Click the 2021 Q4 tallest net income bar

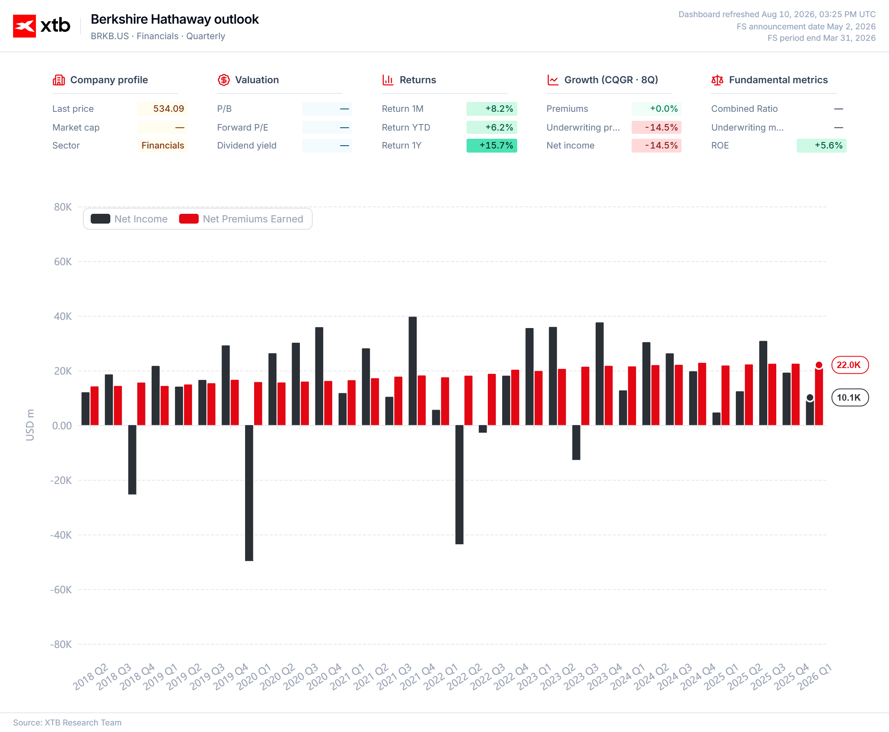tap(412, 371)
